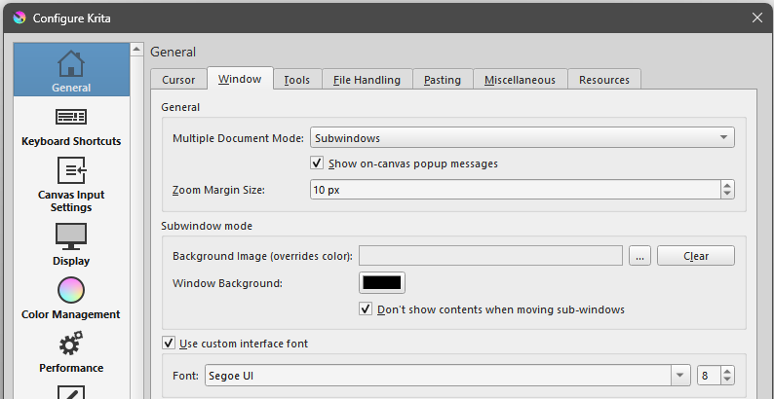Switch to the Resources tab
The height and width of the screenshot is (399, 774).
(x=604, y=80)
